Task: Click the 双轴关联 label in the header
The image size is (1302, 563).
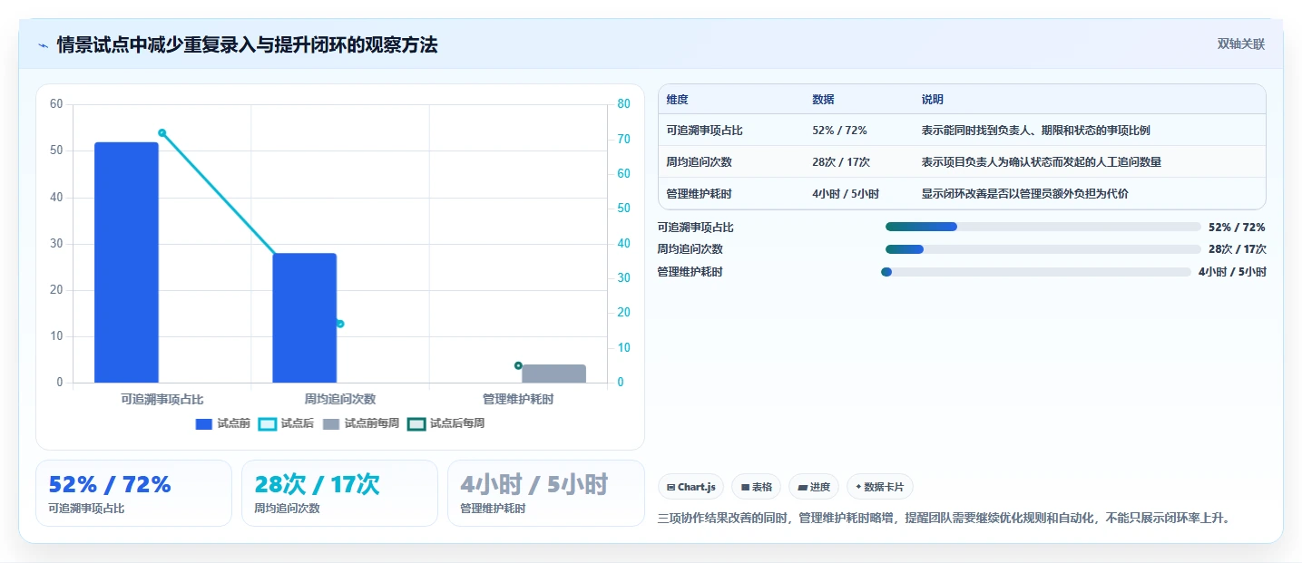Action: coord(1240,44)
